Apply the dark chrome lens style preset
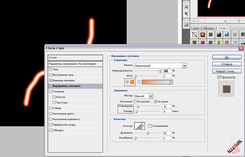The image size is (245, 157). [219, 34]
